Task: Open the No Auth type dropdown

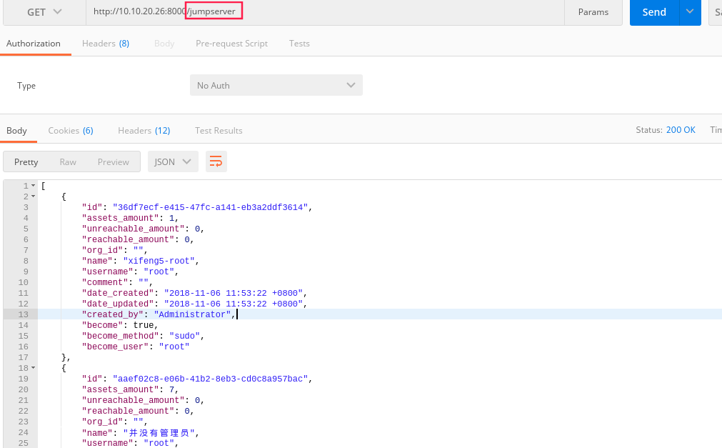Action: coord(276,84)
